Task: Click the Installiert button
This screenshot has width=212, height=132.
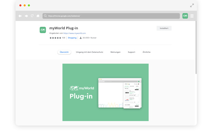Action: [x=164, y=28]
